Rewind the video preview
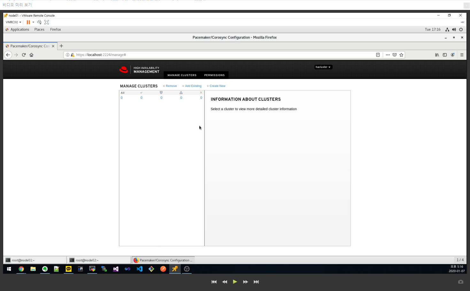470x291 pixels. [225, 282]
